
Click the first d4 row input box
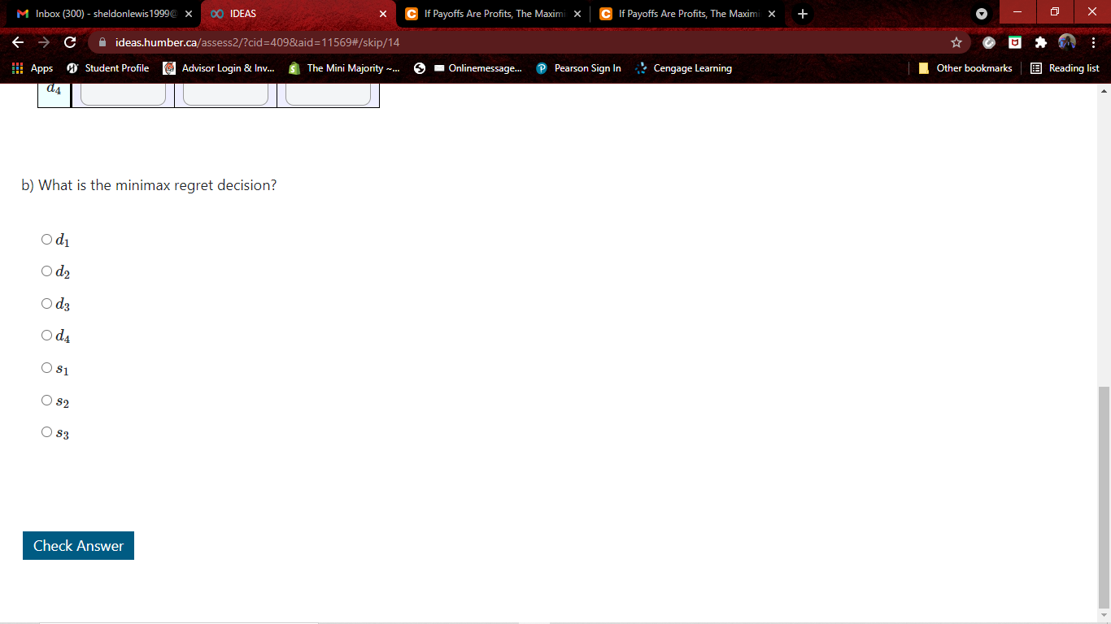coord(123,94)
